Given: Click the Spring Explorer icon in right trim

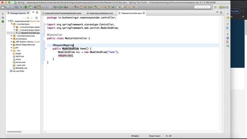Looking at the screenshot, I should tap(228, 18).
